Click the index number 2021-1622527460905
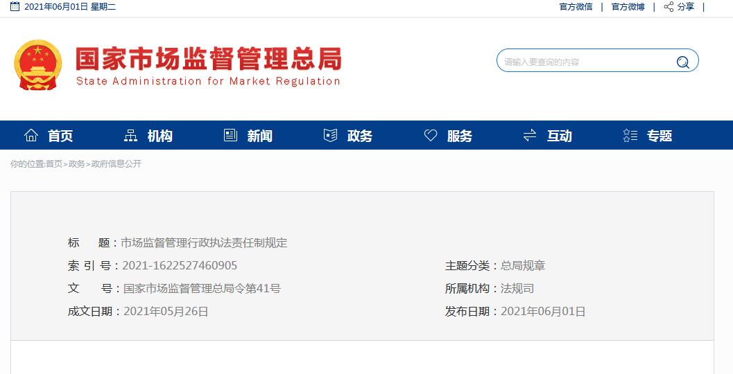Screen dimensions: 733x374 click(180, 266)
